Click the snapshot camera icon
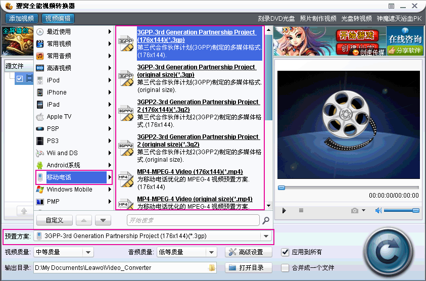The width and height of the screenshot is (426, 281). point(355,211)
